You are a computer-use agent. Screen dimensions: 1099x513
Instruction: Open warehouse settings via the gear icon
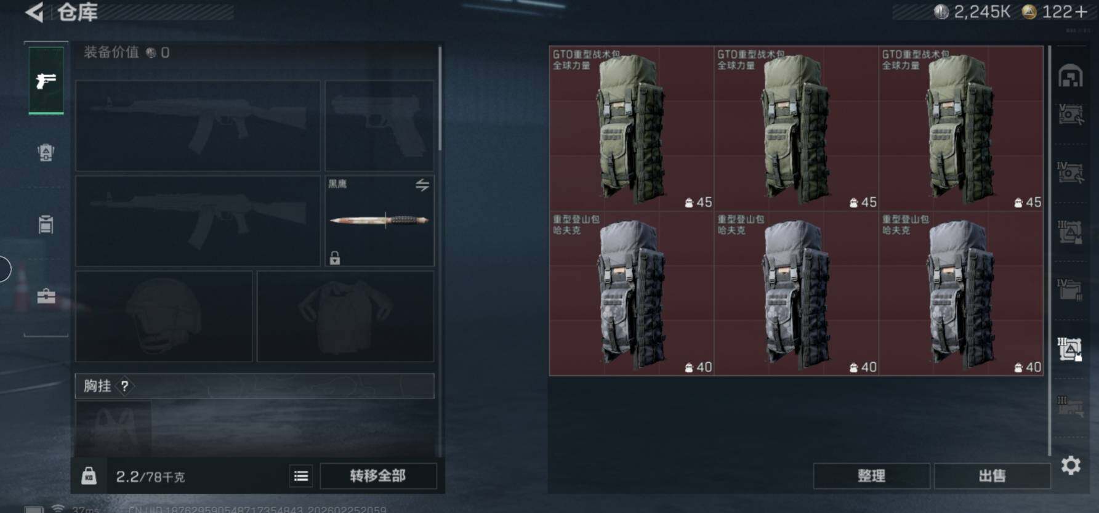coord(1071,465)
